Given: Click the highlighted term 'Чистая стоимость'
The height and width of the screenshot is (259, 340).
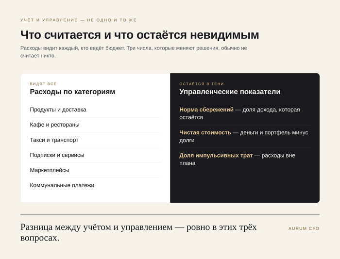Looking at the screenshot, I should [x=205, y=132].
